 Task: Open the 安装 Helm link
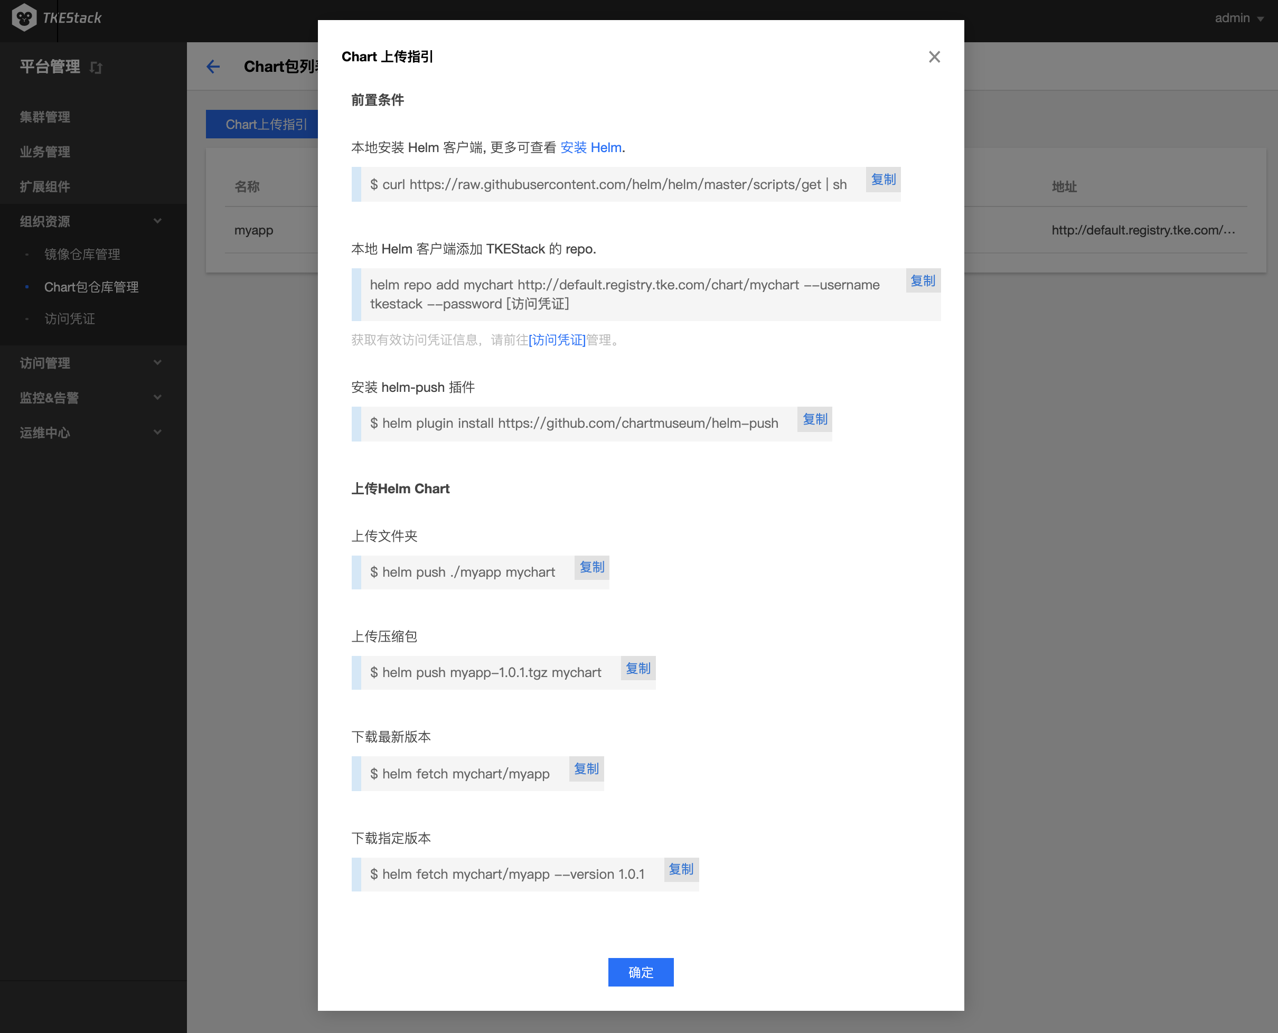[x=591, y=147]
